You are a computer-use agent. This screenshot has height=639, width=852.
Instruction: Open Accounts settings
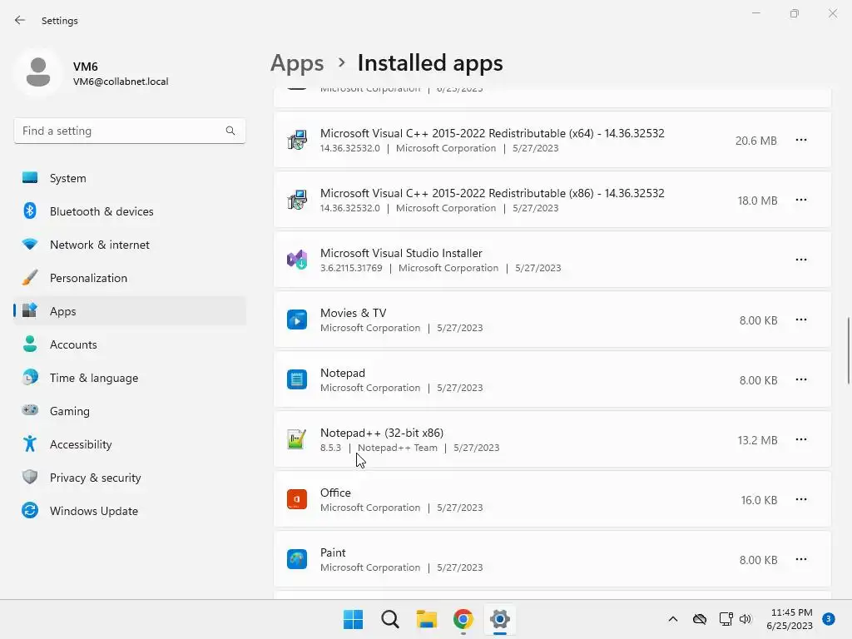[x=130, y=344]
